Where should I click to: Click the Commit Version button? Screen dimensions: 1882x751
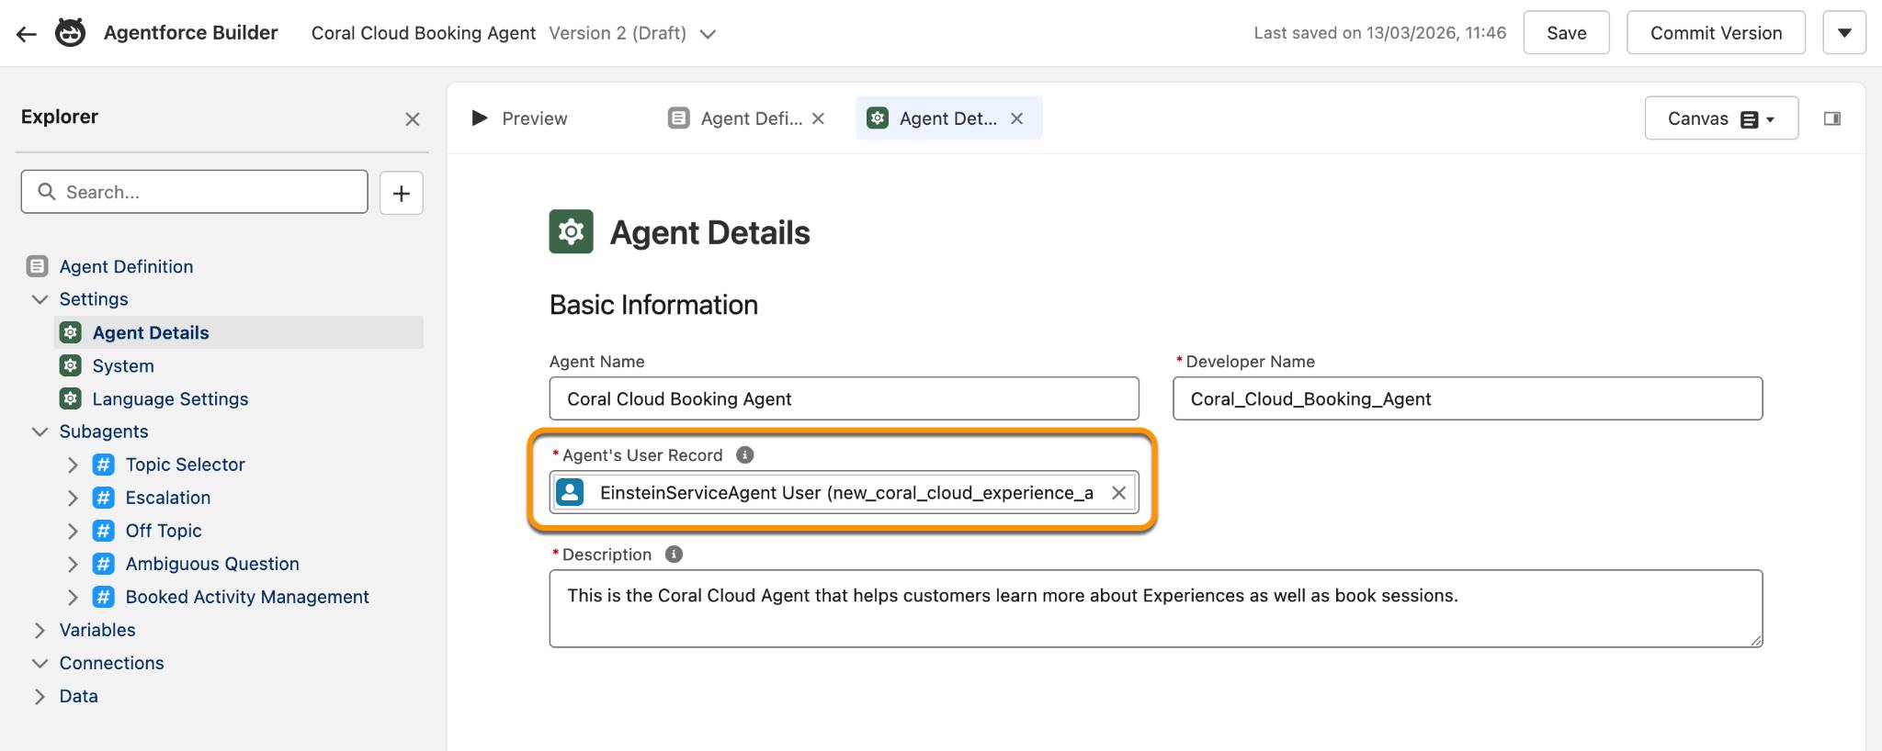click(1716, 33)
